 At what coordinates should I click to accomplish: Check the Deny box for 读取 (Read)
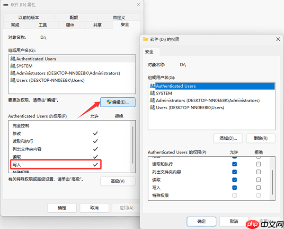pos(258,179)
